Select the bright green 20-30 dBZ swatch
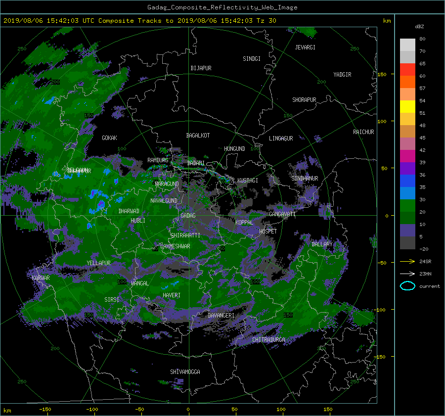The width and height of the screenshot is (445, 416). click(407, 205)
